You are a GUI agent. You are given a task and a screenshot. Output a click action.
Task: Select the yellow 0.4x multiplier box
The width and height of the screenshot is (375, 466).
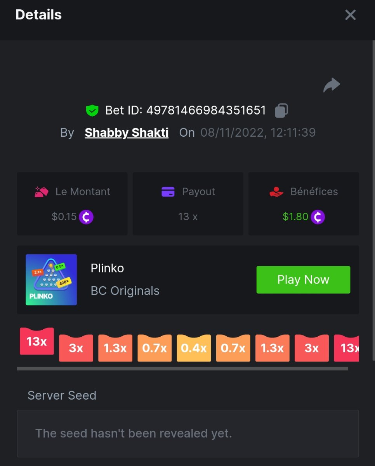[x=194, y=348]
